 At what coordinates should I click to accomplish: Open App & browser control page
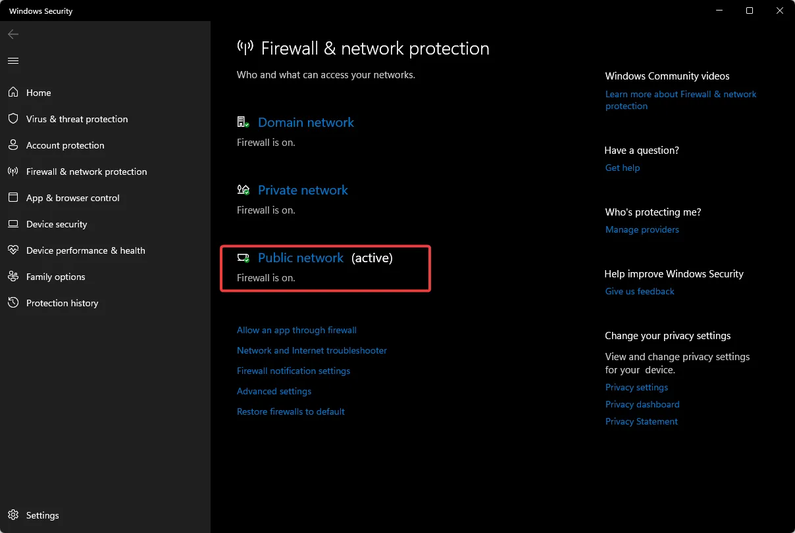73,198
